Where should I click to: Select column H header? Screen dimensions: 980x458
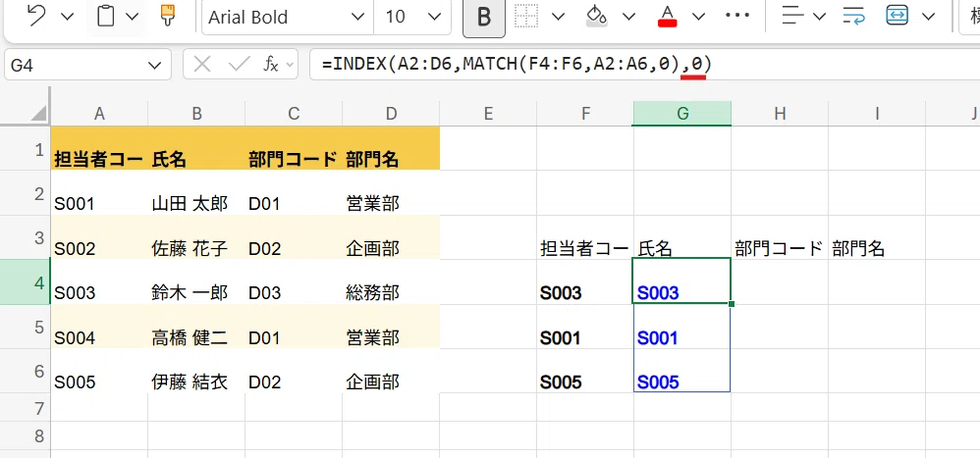[780, 114]
